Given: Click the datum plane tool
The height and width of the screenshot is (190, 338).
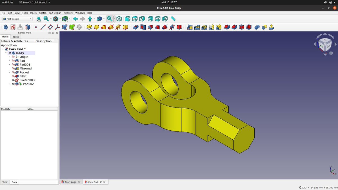Looking at the screenshot, I should point(50,27).
